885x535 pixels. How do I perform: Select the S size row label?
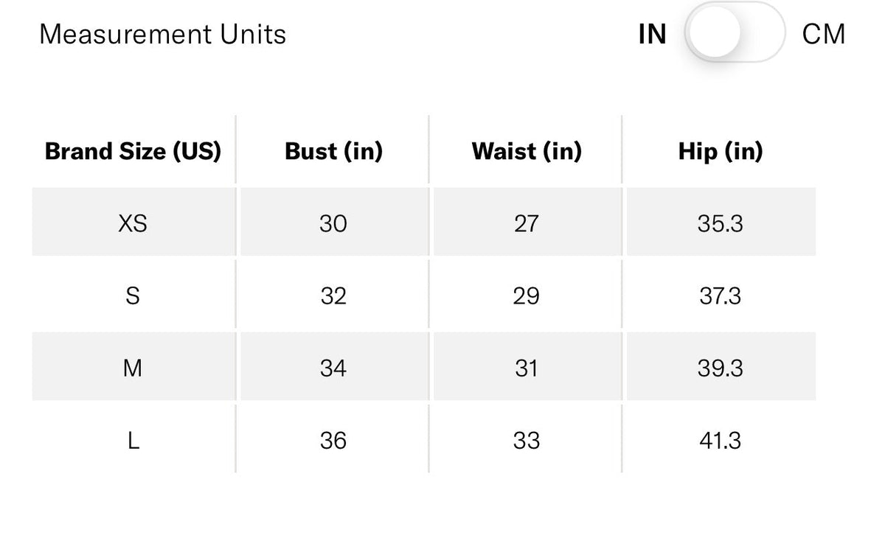(x=133, y=296)
